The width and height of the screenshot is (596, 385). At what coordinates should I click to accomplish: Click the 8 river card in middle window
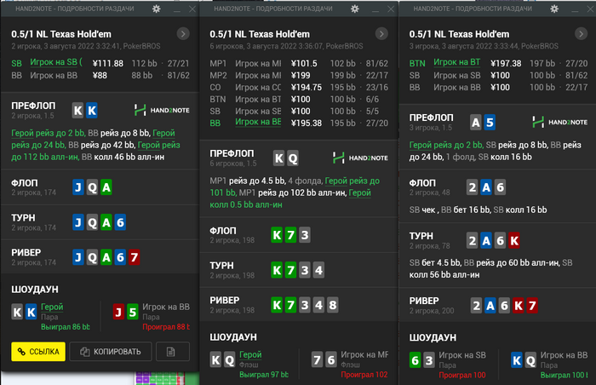pos(333,305)
